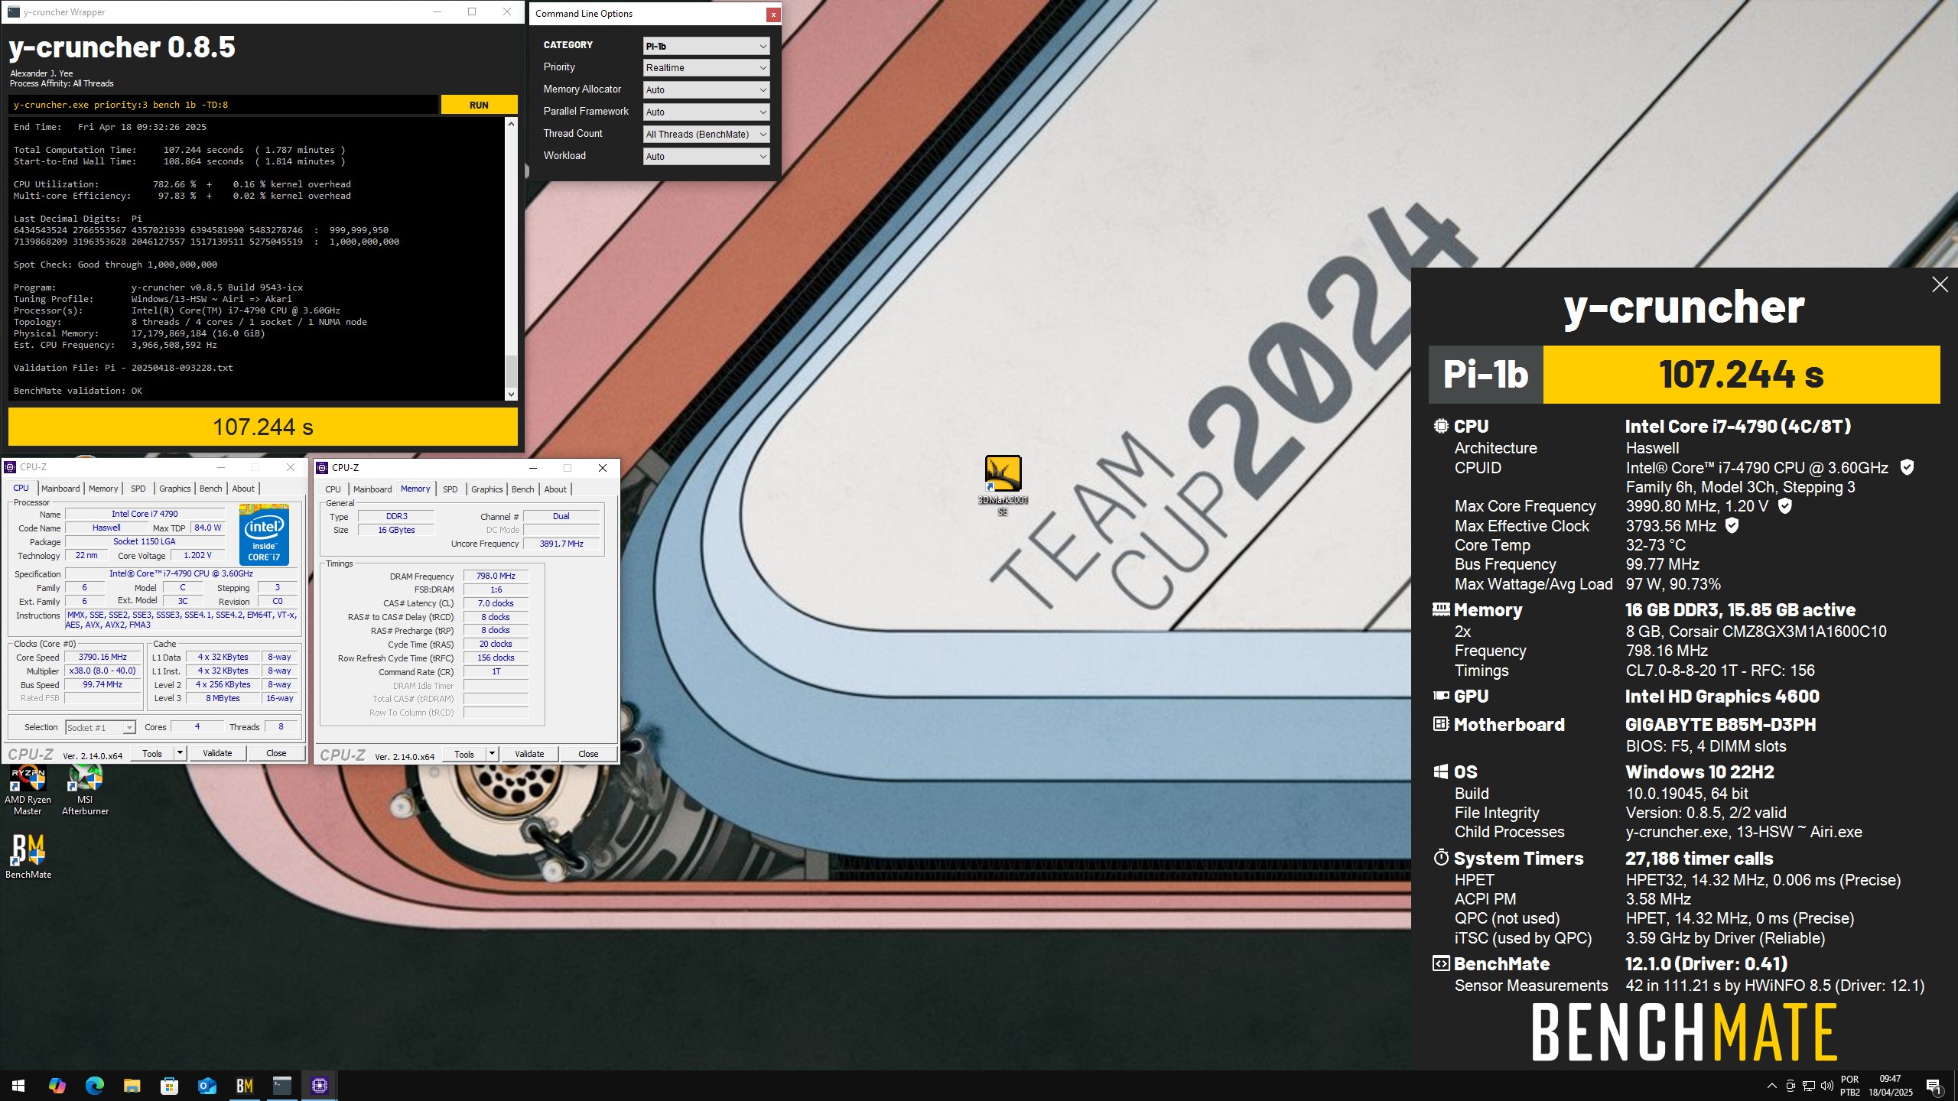Click the POR PTB2 language indicator

coord(1850,1086)
